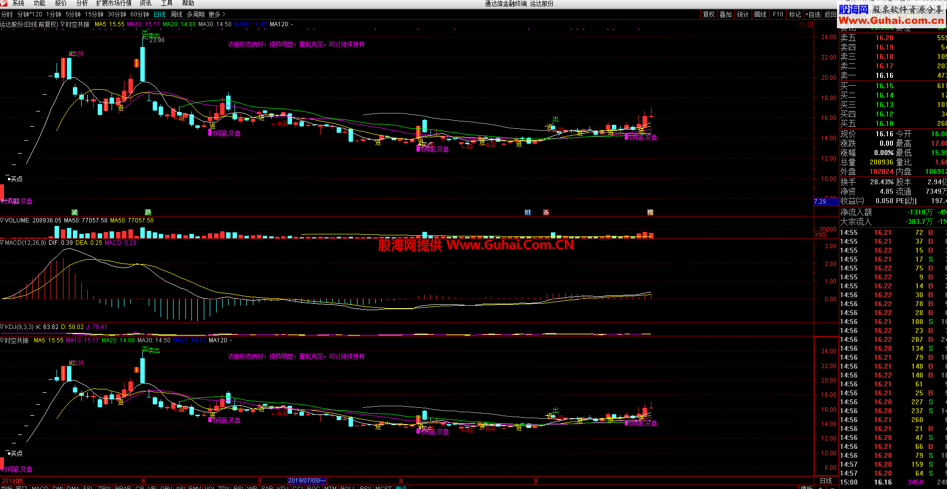Expand the 时空共振 indicator dropdown triangle

(x=63, y=24)
